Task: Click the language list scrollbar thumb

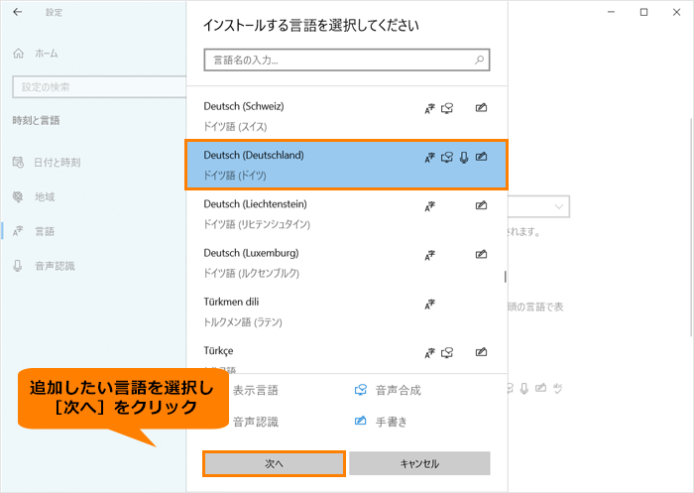Action: click(506, 278)
